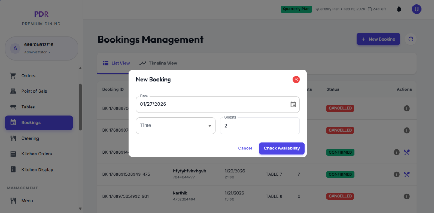434x213 pixels.
Task: Click the notifications bell icon
Action: [x=399, y=9]
